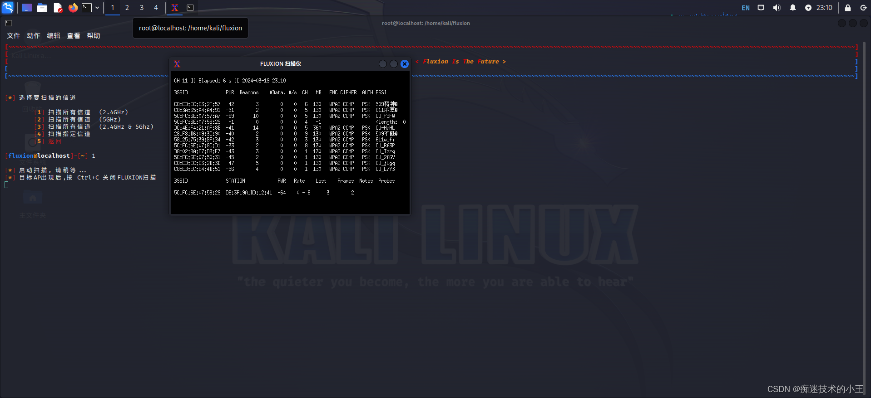The height and width of the screenshot is (398, 871).
Task: Click option 2 scan all channels 5GHz
Action: tap(78, 120)
